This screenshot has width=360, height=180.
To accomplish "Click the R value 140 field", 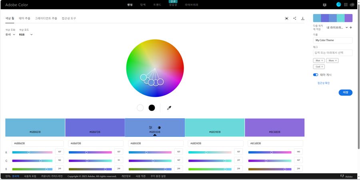I will tap(298, 152).
